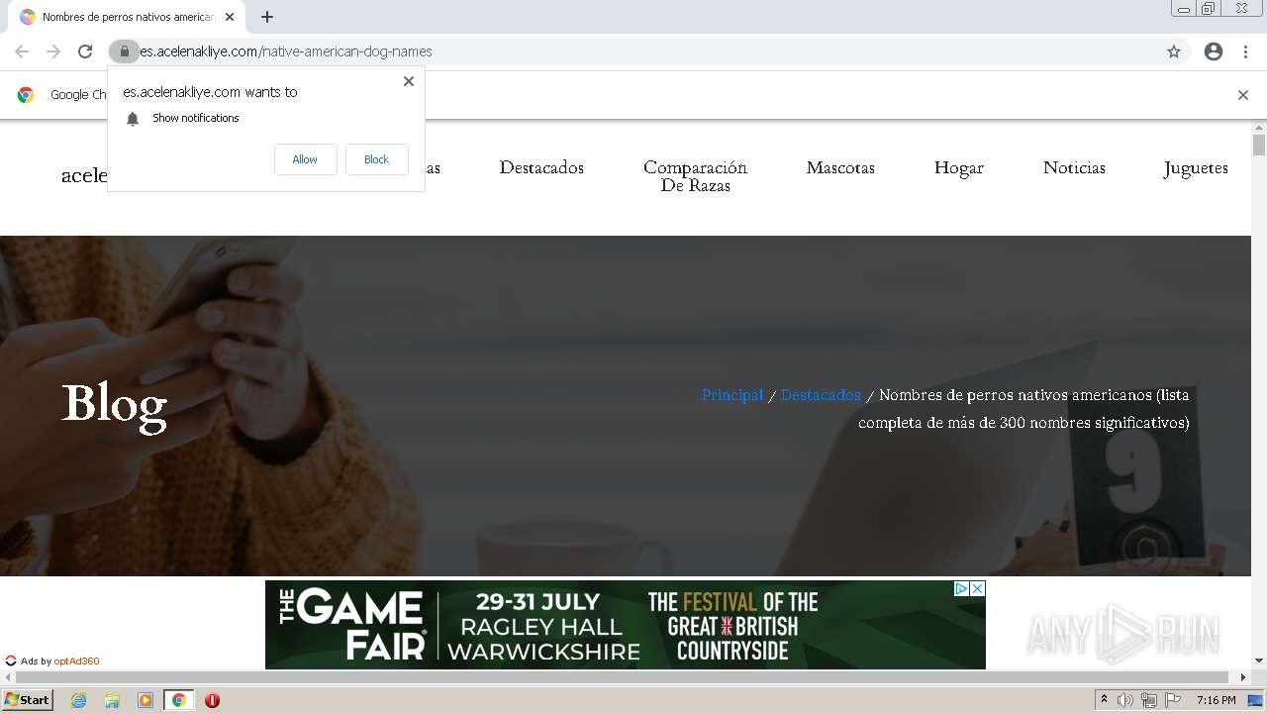1267x713 pixels.
Task: Follow the Principal breadcrumb link
Action: click(732, 395)
